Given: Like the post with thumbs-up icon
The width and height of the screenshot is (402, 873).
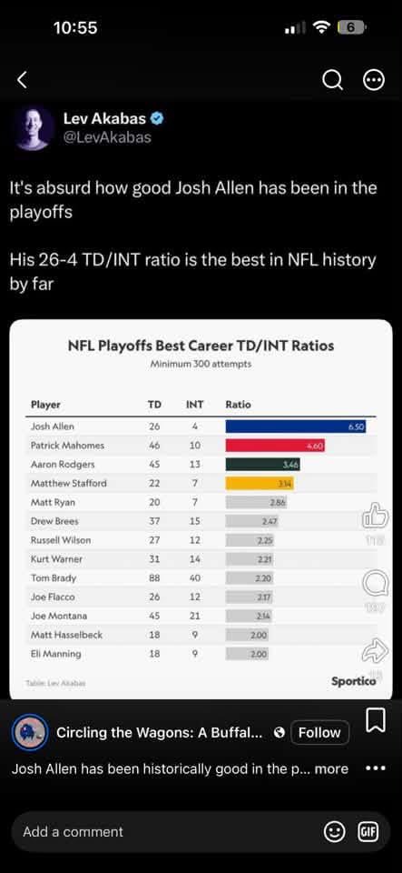Looking at the screenshot, I should pos(376,517).
